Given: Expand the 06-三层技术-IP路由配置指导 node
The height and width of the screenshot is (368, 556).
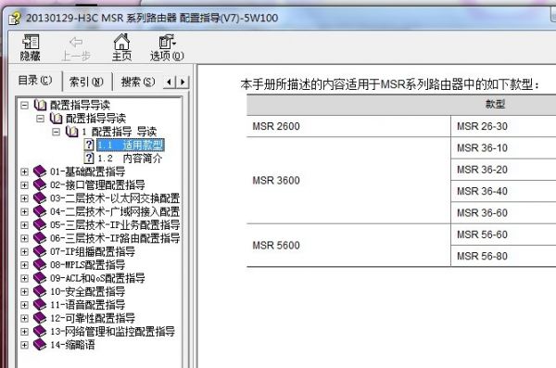Looking at the screenshot, I should click(24, 238).
